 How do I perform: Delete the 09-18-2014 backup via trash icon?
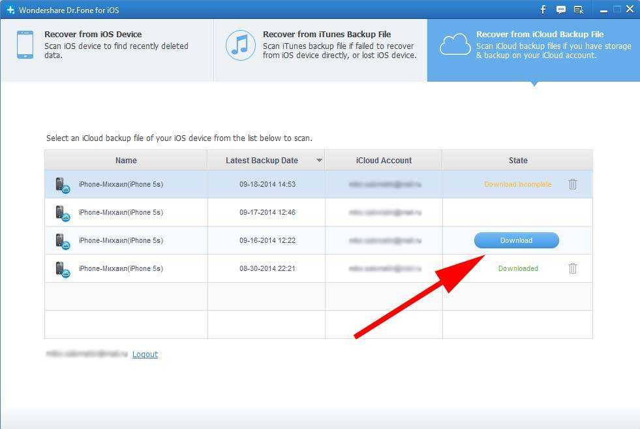(573, 184)
